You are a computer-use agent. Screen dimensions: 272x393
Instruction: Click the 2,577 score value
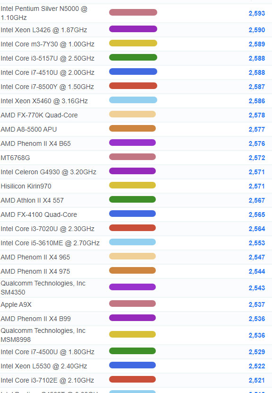[257, 129]
